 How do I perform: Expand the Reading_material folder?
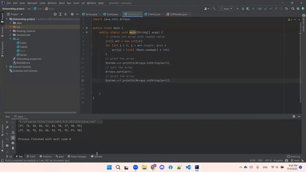[x=11, y=31]
